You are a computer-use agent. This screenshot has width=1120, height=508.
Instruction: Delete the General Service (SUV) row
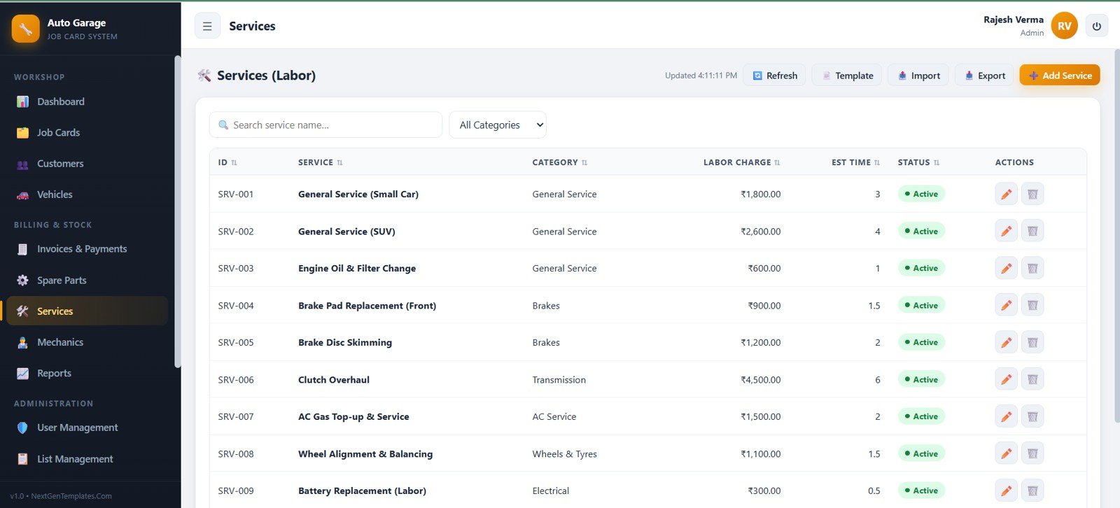pos(1032,231)
